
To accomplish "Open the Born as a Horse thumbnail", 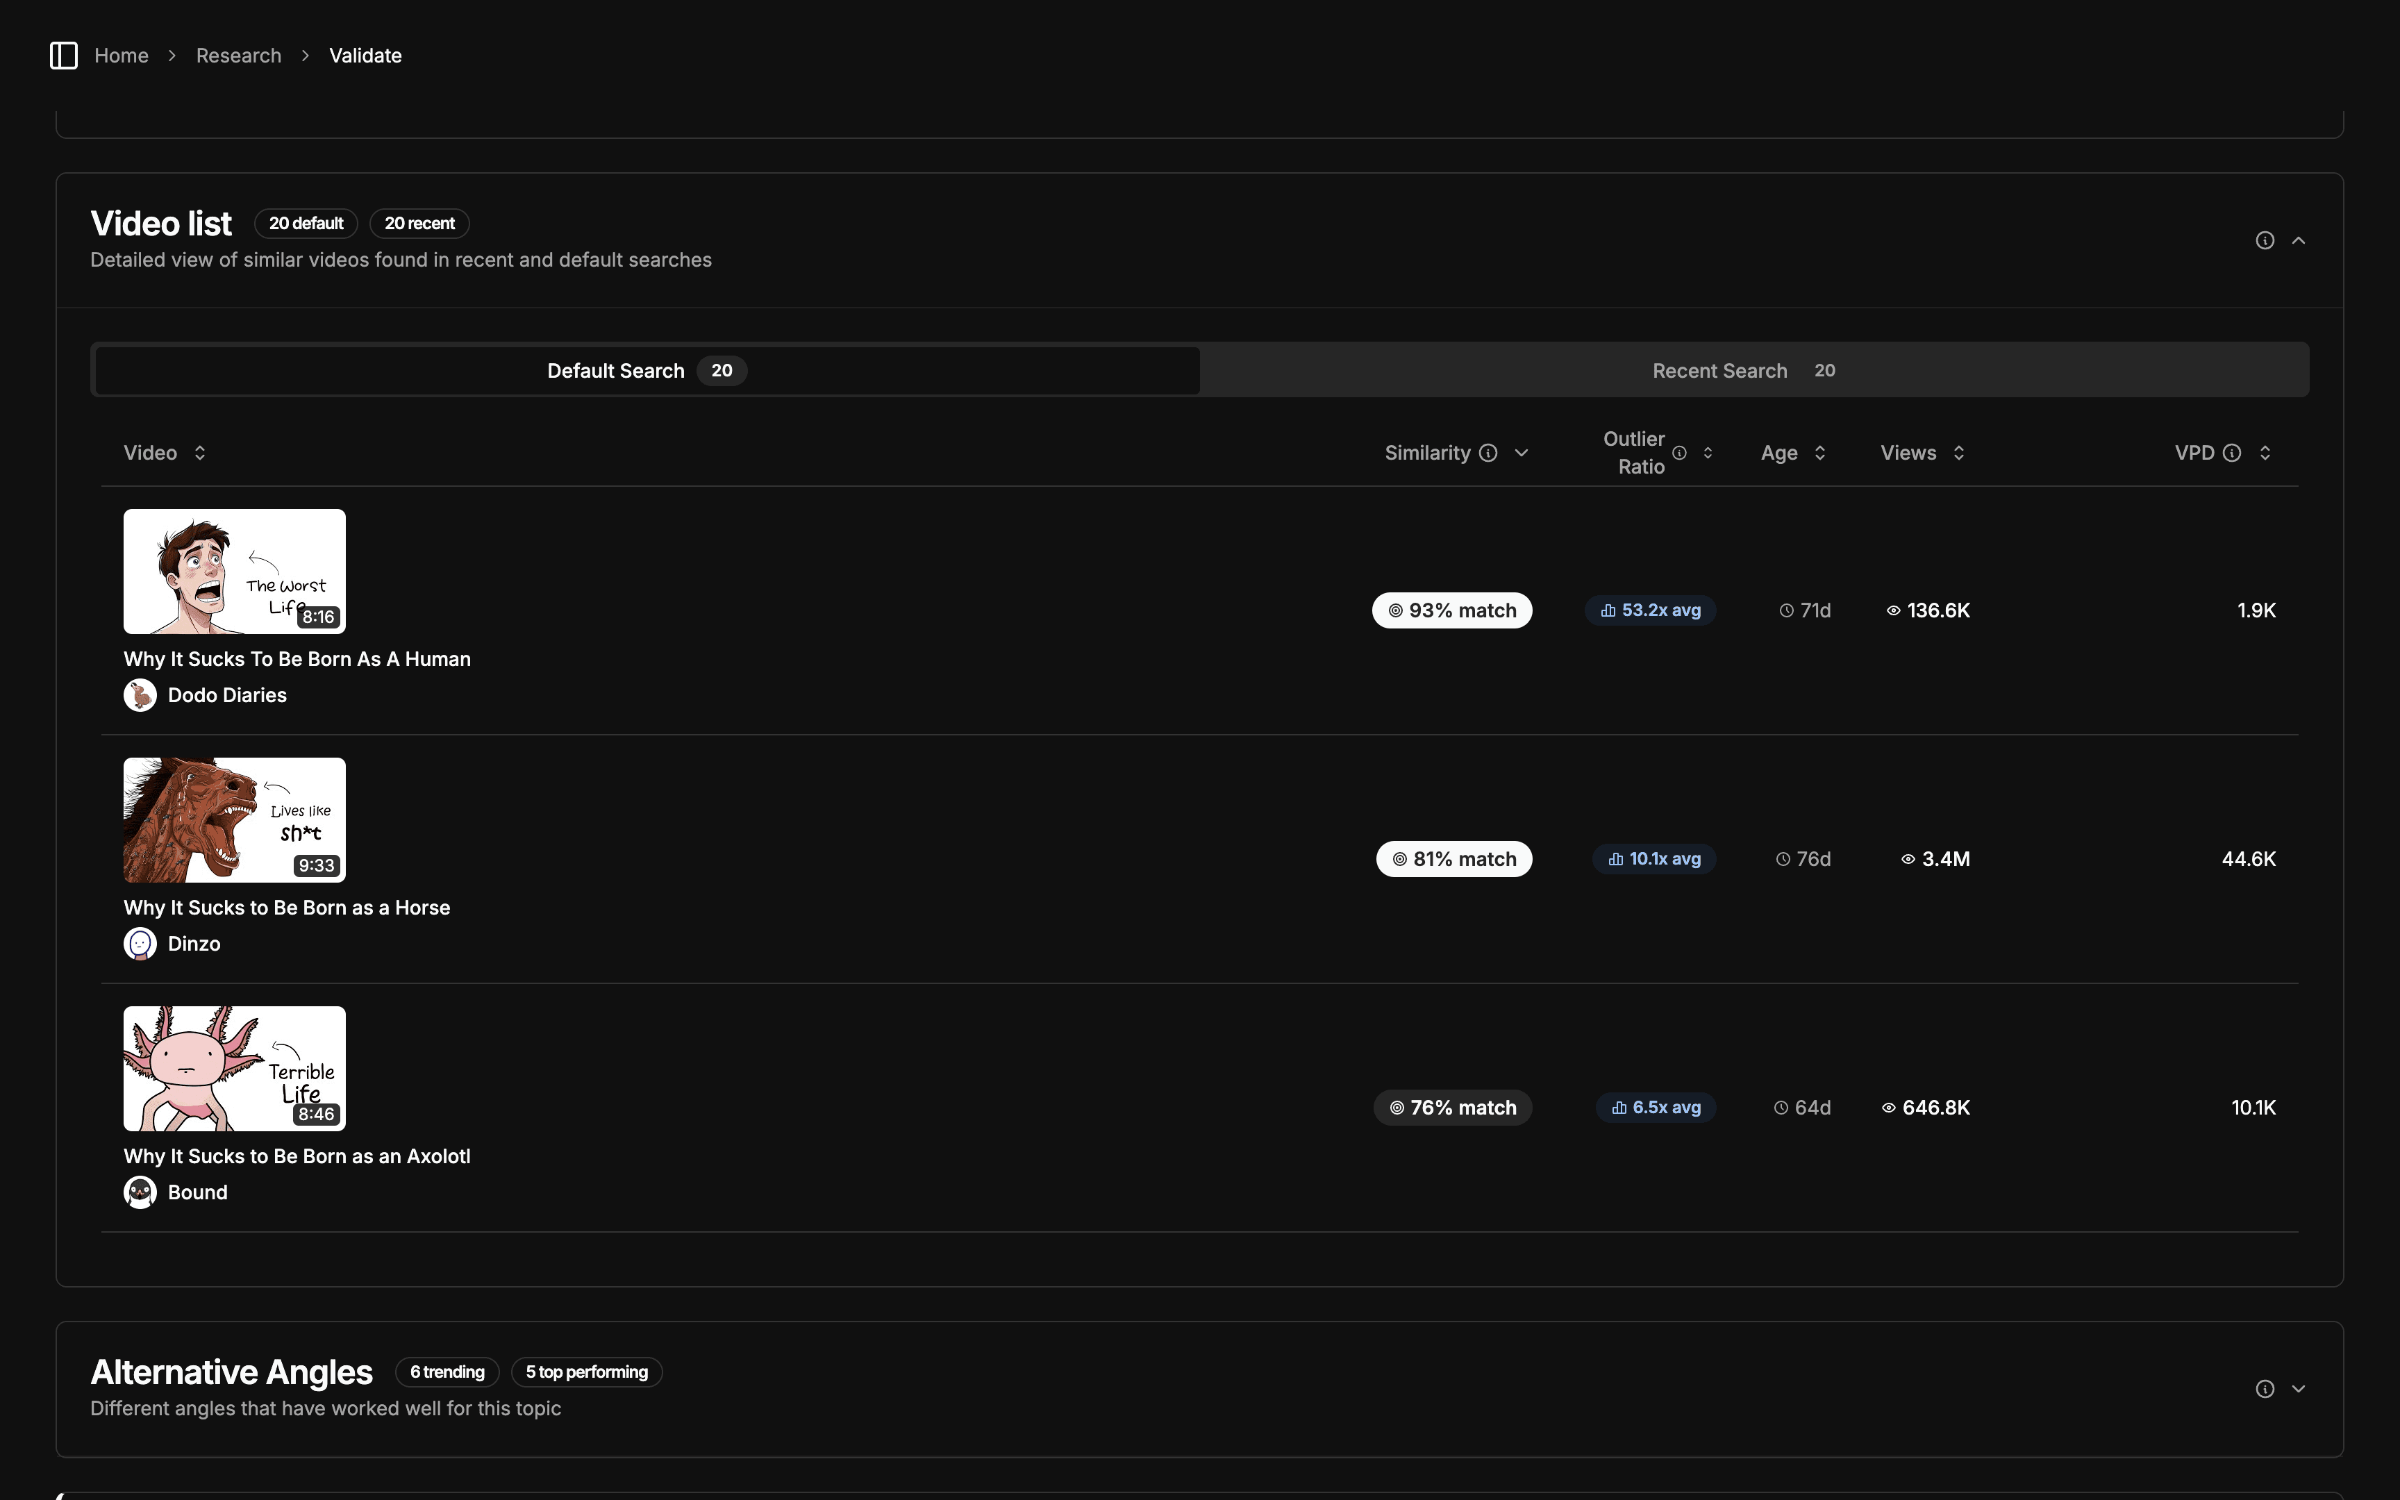I will pyautogui.click(x=234, y=819).
